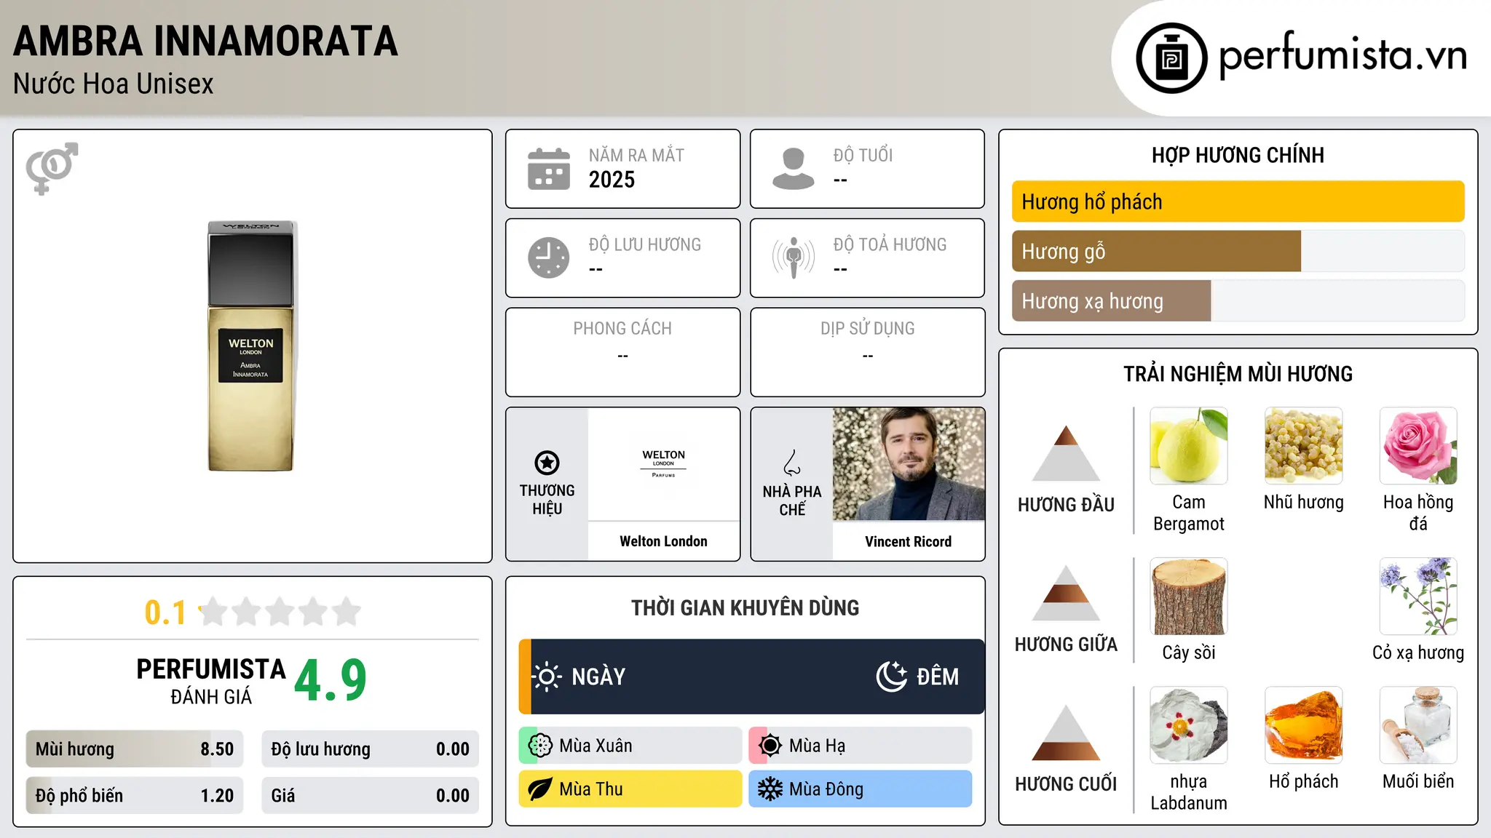This screenshot has height=838, width=1491.
Task: Select the Mùa Thu season bar
Action: (x=630, y=789)
